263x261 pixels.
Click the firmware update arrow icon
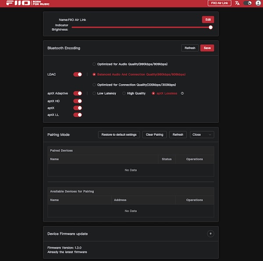[x=210, y=234]
